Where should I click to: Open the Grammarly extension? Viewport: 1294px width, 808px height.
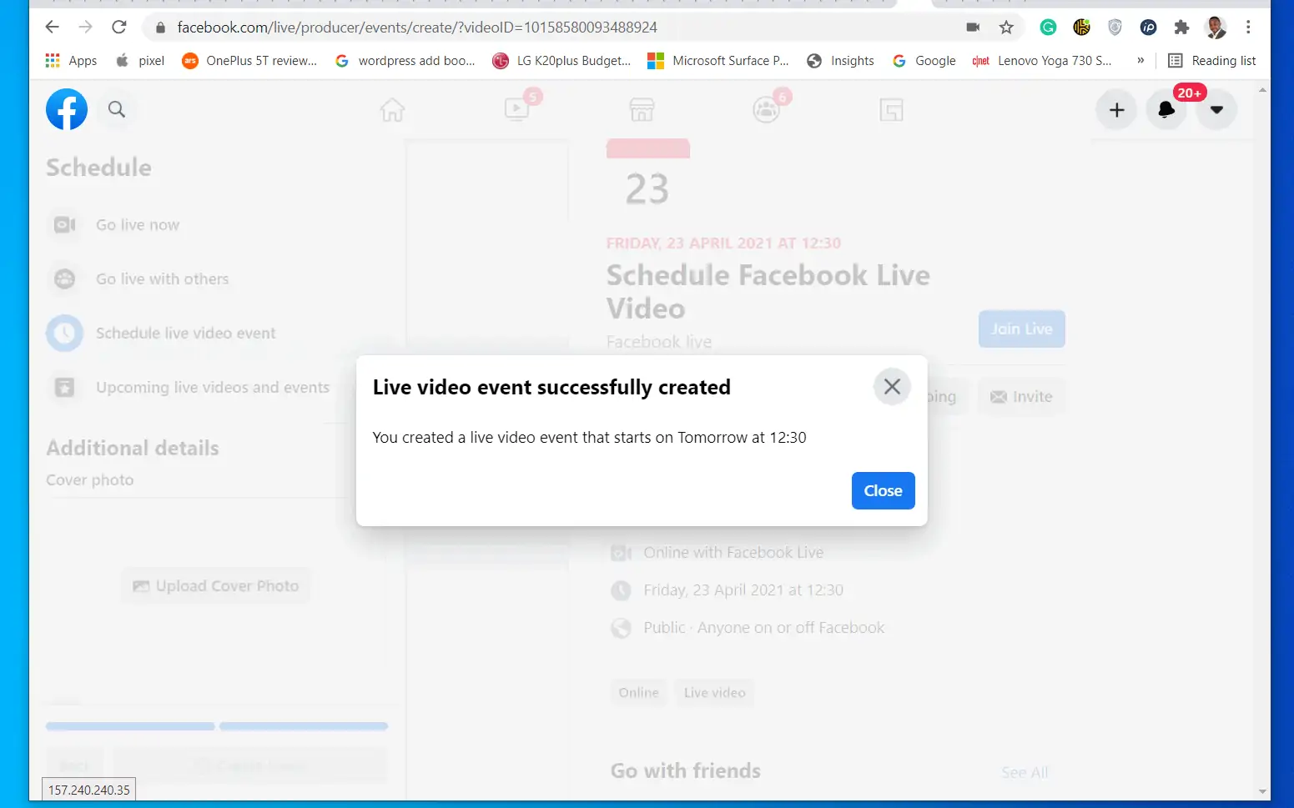(1048, 28)
